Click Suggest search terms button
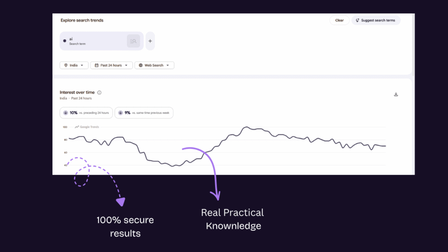This screenshot has height=252, width=448. pos(376,20)
